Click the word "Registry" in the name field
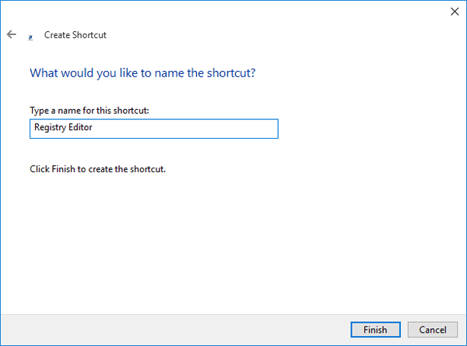Image resolution: width=467 pixels, height=346 pixels. tap(50, 129)
